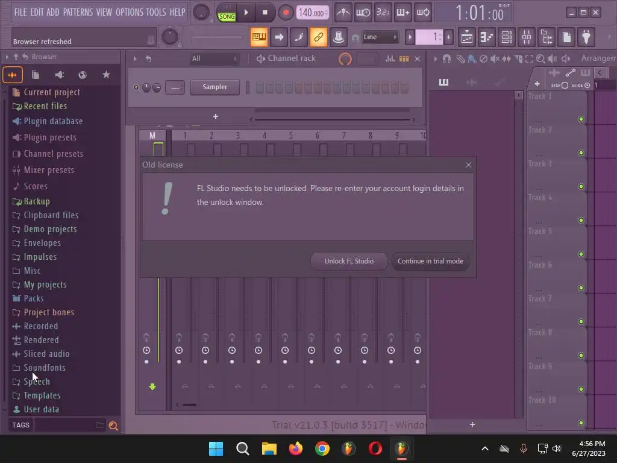
Task: Toggle the link notes chain icon
Action: (318, 37)
